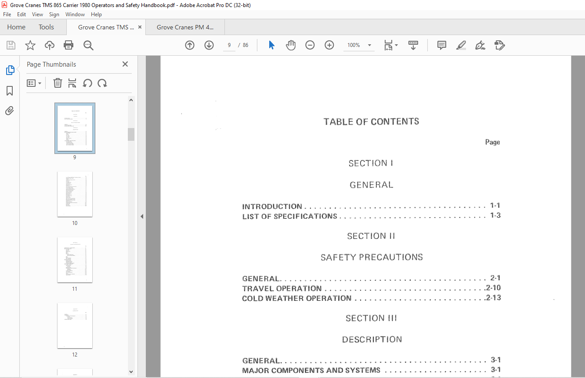
Task: Click LIST OF SPECIFICATIONS entry
Action: (371, 216)
